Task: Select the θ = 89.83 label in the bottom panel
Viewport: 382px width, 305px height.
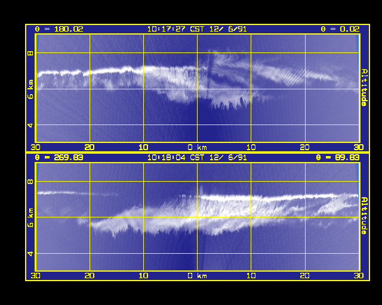Action: (x=338, y=158)
